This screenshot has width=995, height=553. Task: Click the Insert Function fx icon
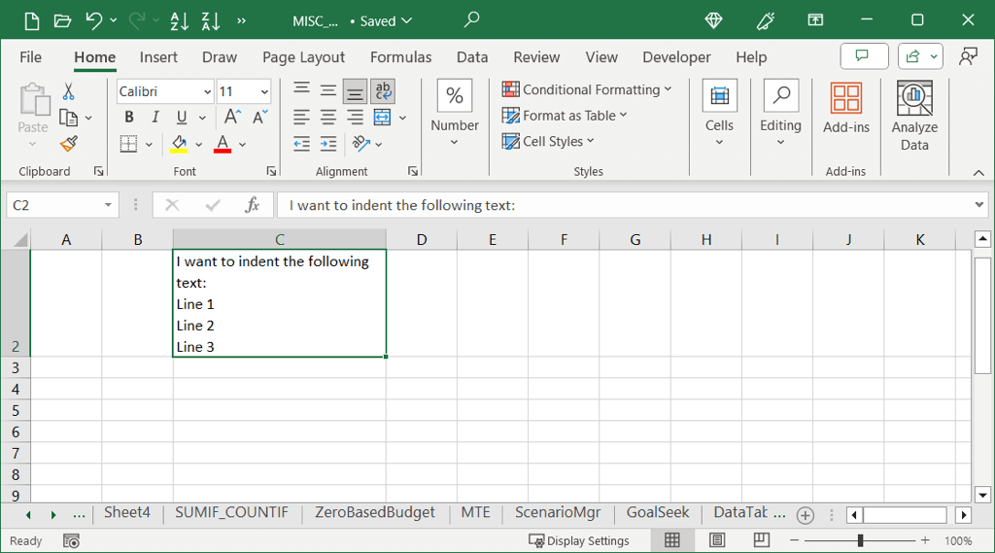(x=253, y=205)
